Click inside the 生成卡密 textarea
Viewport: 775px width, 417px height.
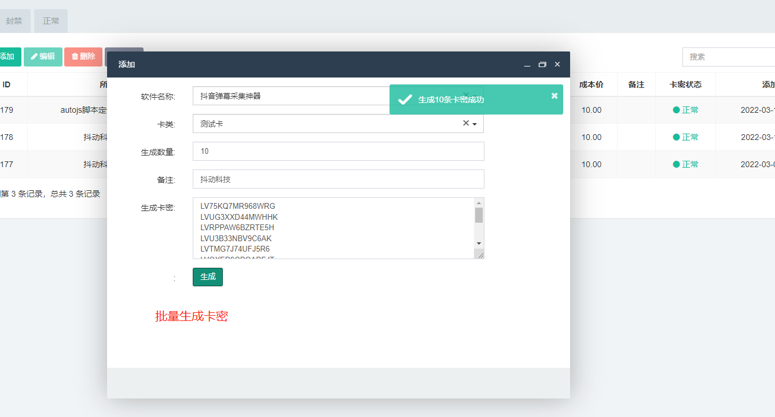pos(333,228)
